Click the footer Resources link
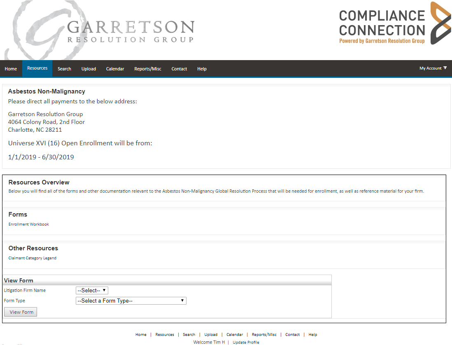Screen dimensions: 452x345 coord(165,335)
